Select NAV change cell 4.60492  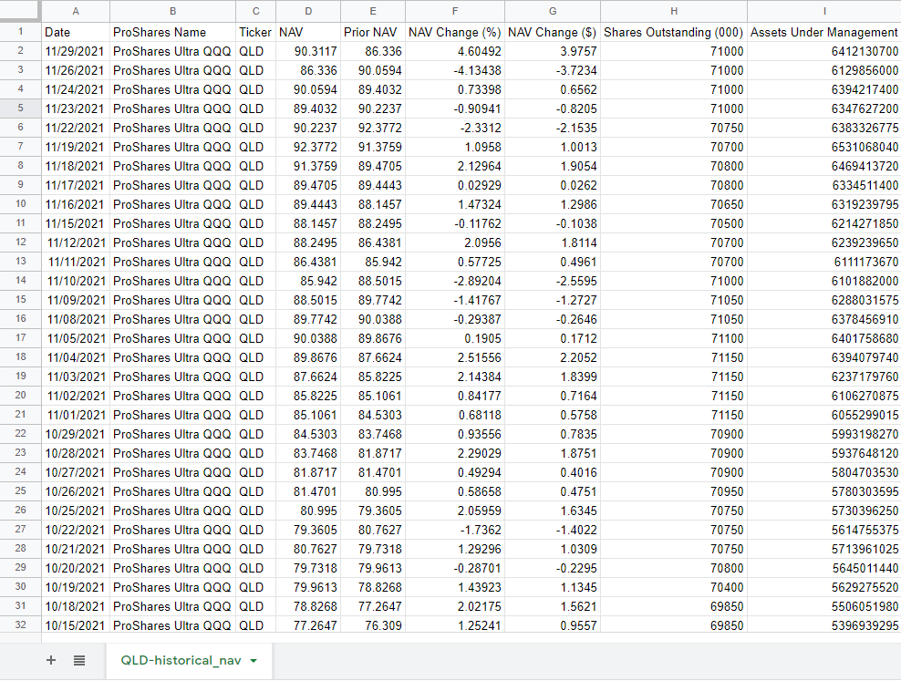pos(454,51)
